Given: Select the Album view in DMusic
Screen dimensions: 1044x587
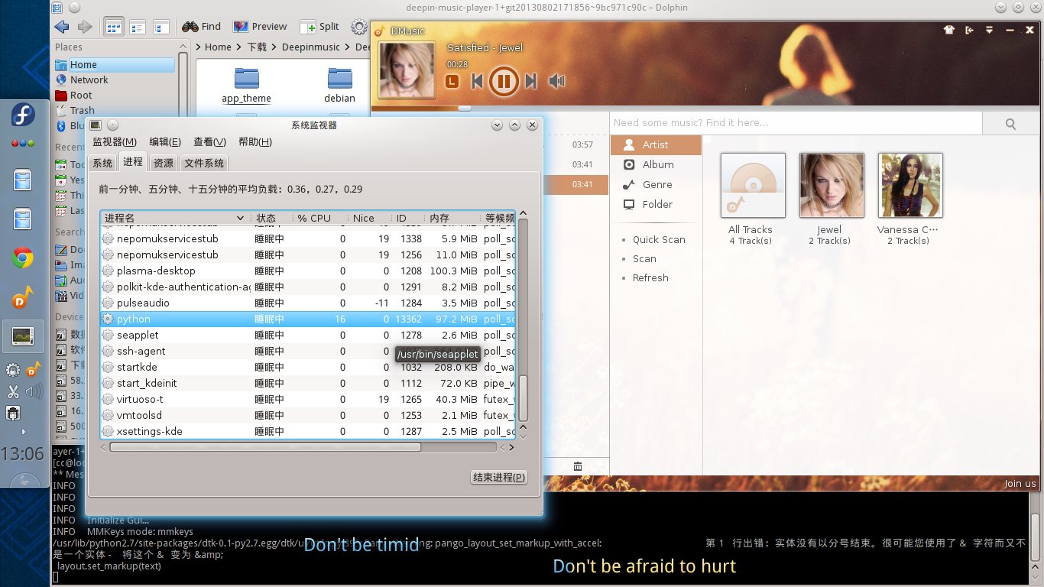Looking at the screenshot, I should (x=656, y=164).
